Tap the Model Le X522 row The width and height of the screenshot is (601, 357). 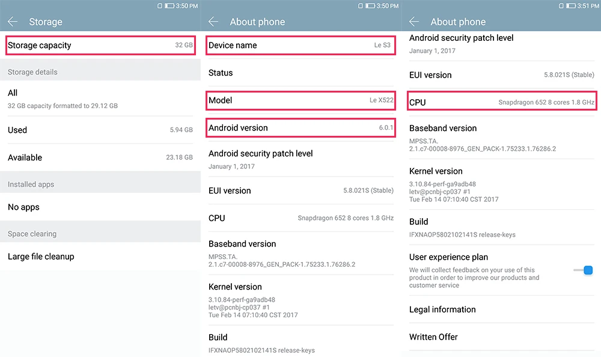[x=301, y=100]
